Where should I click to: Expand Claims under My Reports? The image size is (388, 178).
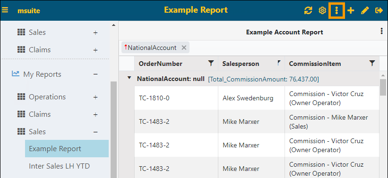95,114
